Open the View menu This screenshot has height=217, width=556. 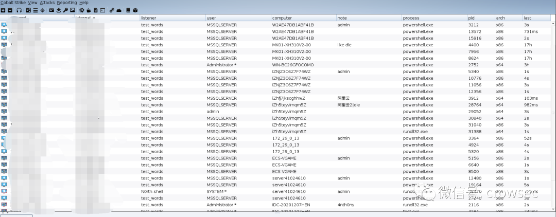coord(32,3)
